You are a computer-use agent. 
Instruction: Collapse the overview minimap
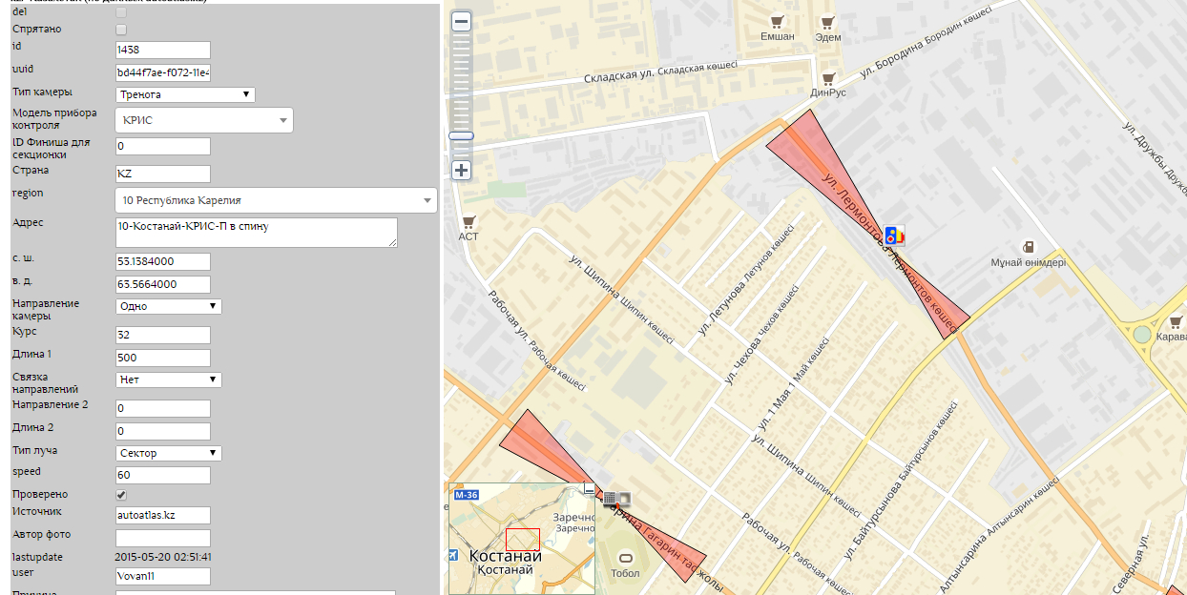point(589,488)
